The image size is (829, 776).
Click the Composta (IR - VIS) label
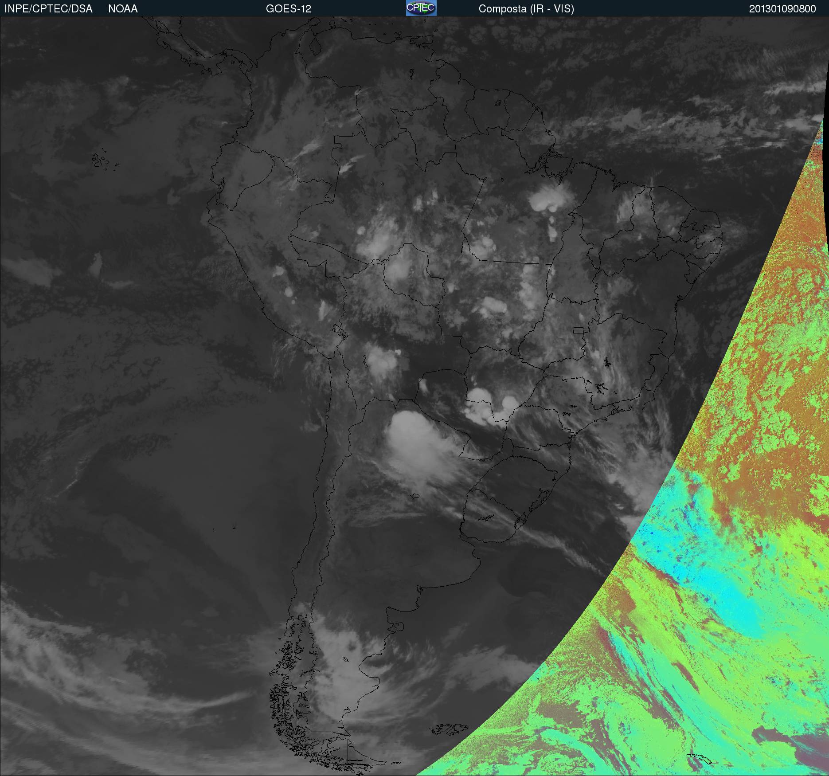[x=526, y=9]
